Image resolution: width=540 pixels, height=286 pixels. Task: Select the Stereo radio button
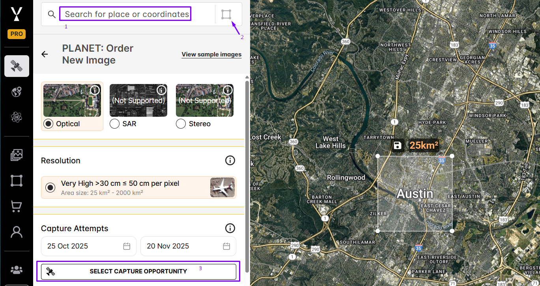181,124
